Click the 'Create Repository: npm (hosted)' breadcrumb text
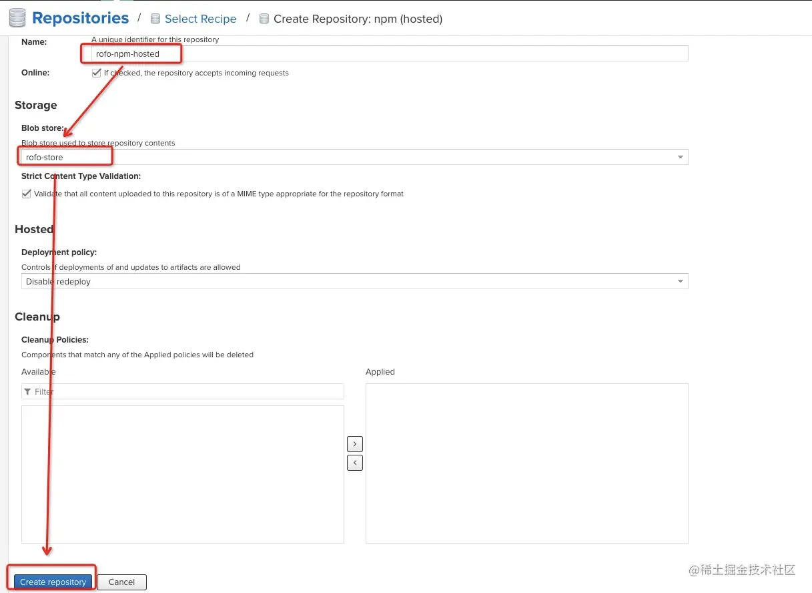This screenshot has height=593, width=812. 358,19
